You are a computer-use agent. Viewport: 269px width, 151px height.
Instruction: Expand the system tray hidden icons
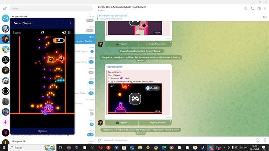pos(225,148)
